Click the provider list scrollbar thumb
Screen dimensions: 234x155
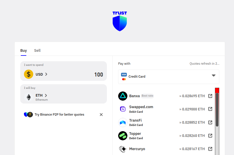[217, 110]
